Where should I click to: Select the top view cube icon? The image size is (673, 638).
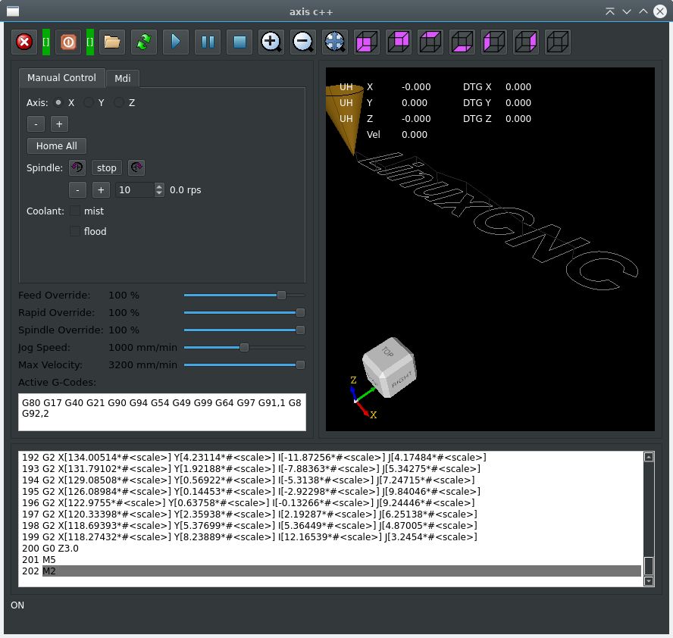click(430, 42)
